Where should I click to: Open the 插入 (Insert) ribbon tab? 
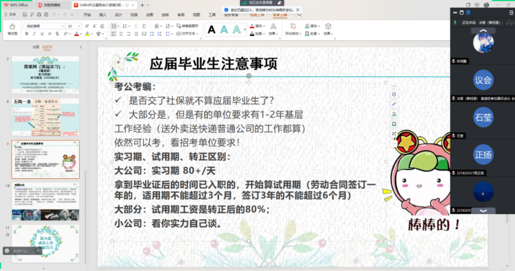click(103, 14)
